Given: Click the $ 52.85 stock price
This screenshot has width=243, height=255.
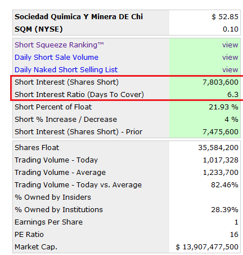Looking at the screenshot, I should 225,17.
